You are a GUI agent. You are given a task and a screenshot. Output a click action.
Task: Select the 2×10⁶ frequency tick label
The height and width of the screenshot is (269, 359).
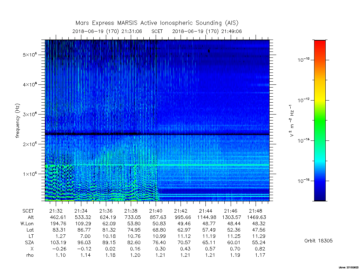tap(30, 144)
